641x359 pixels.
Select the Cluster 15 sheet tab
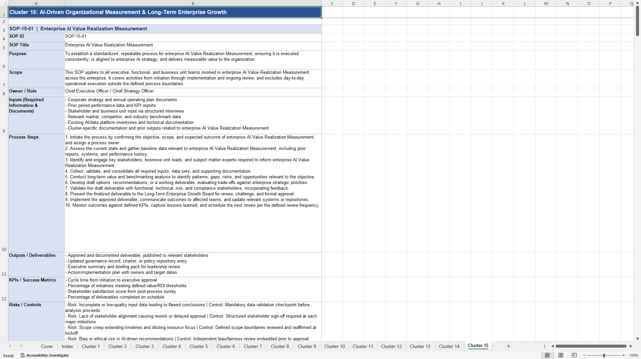tap(478, 346)
